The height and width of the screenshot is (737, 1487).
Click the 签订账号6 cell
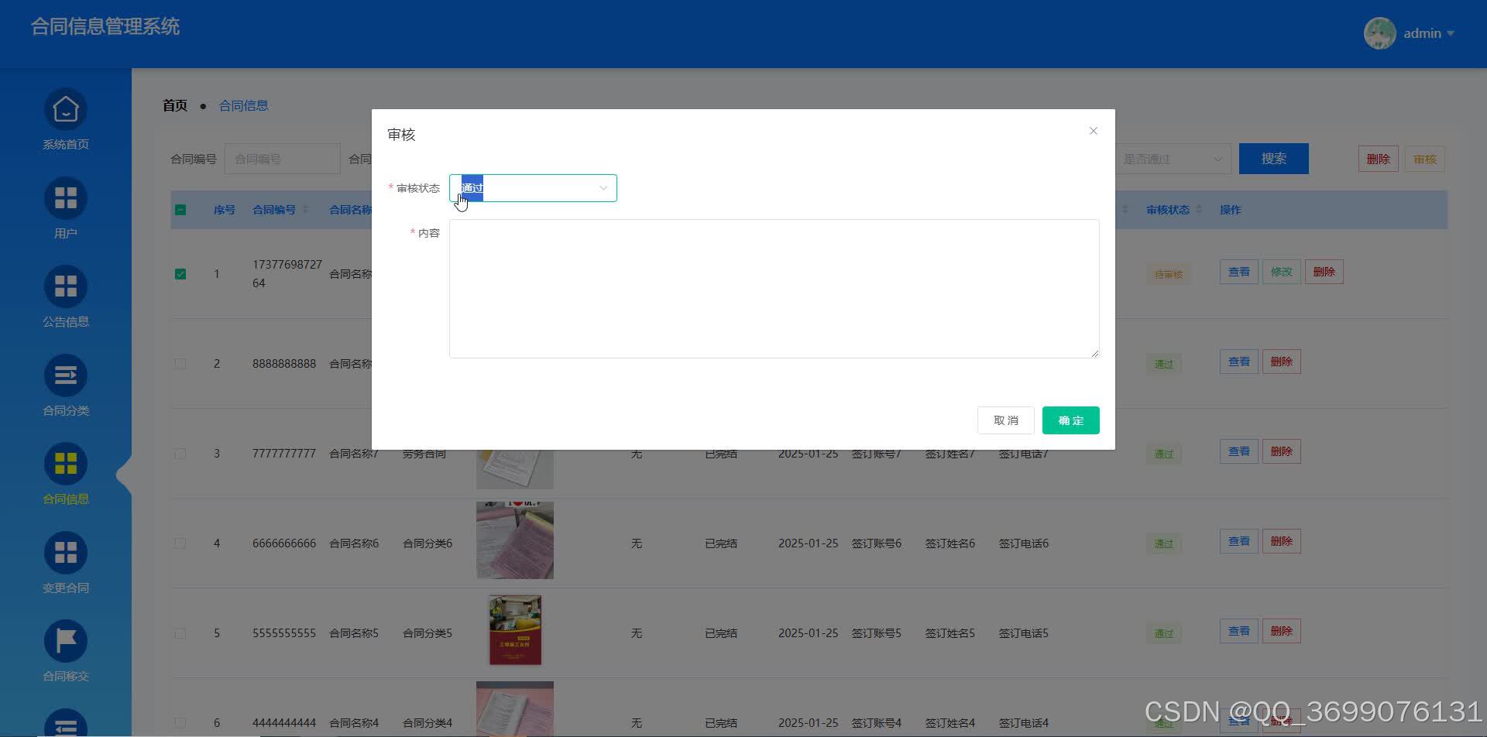tap(877, 543)
